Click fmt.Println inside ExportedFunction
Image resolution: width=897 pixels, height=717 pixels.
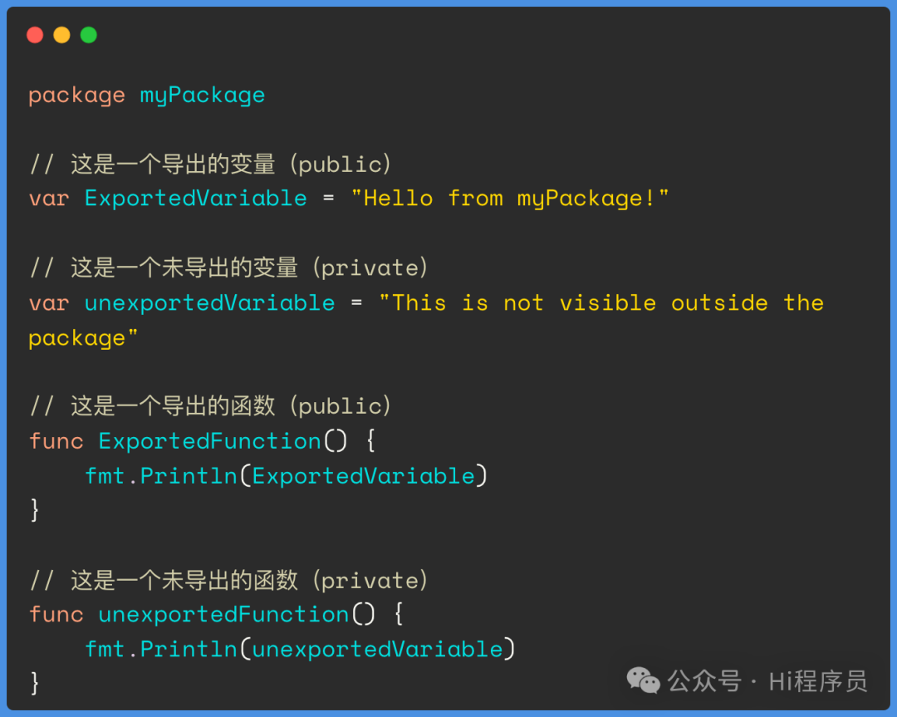[161, 476]
